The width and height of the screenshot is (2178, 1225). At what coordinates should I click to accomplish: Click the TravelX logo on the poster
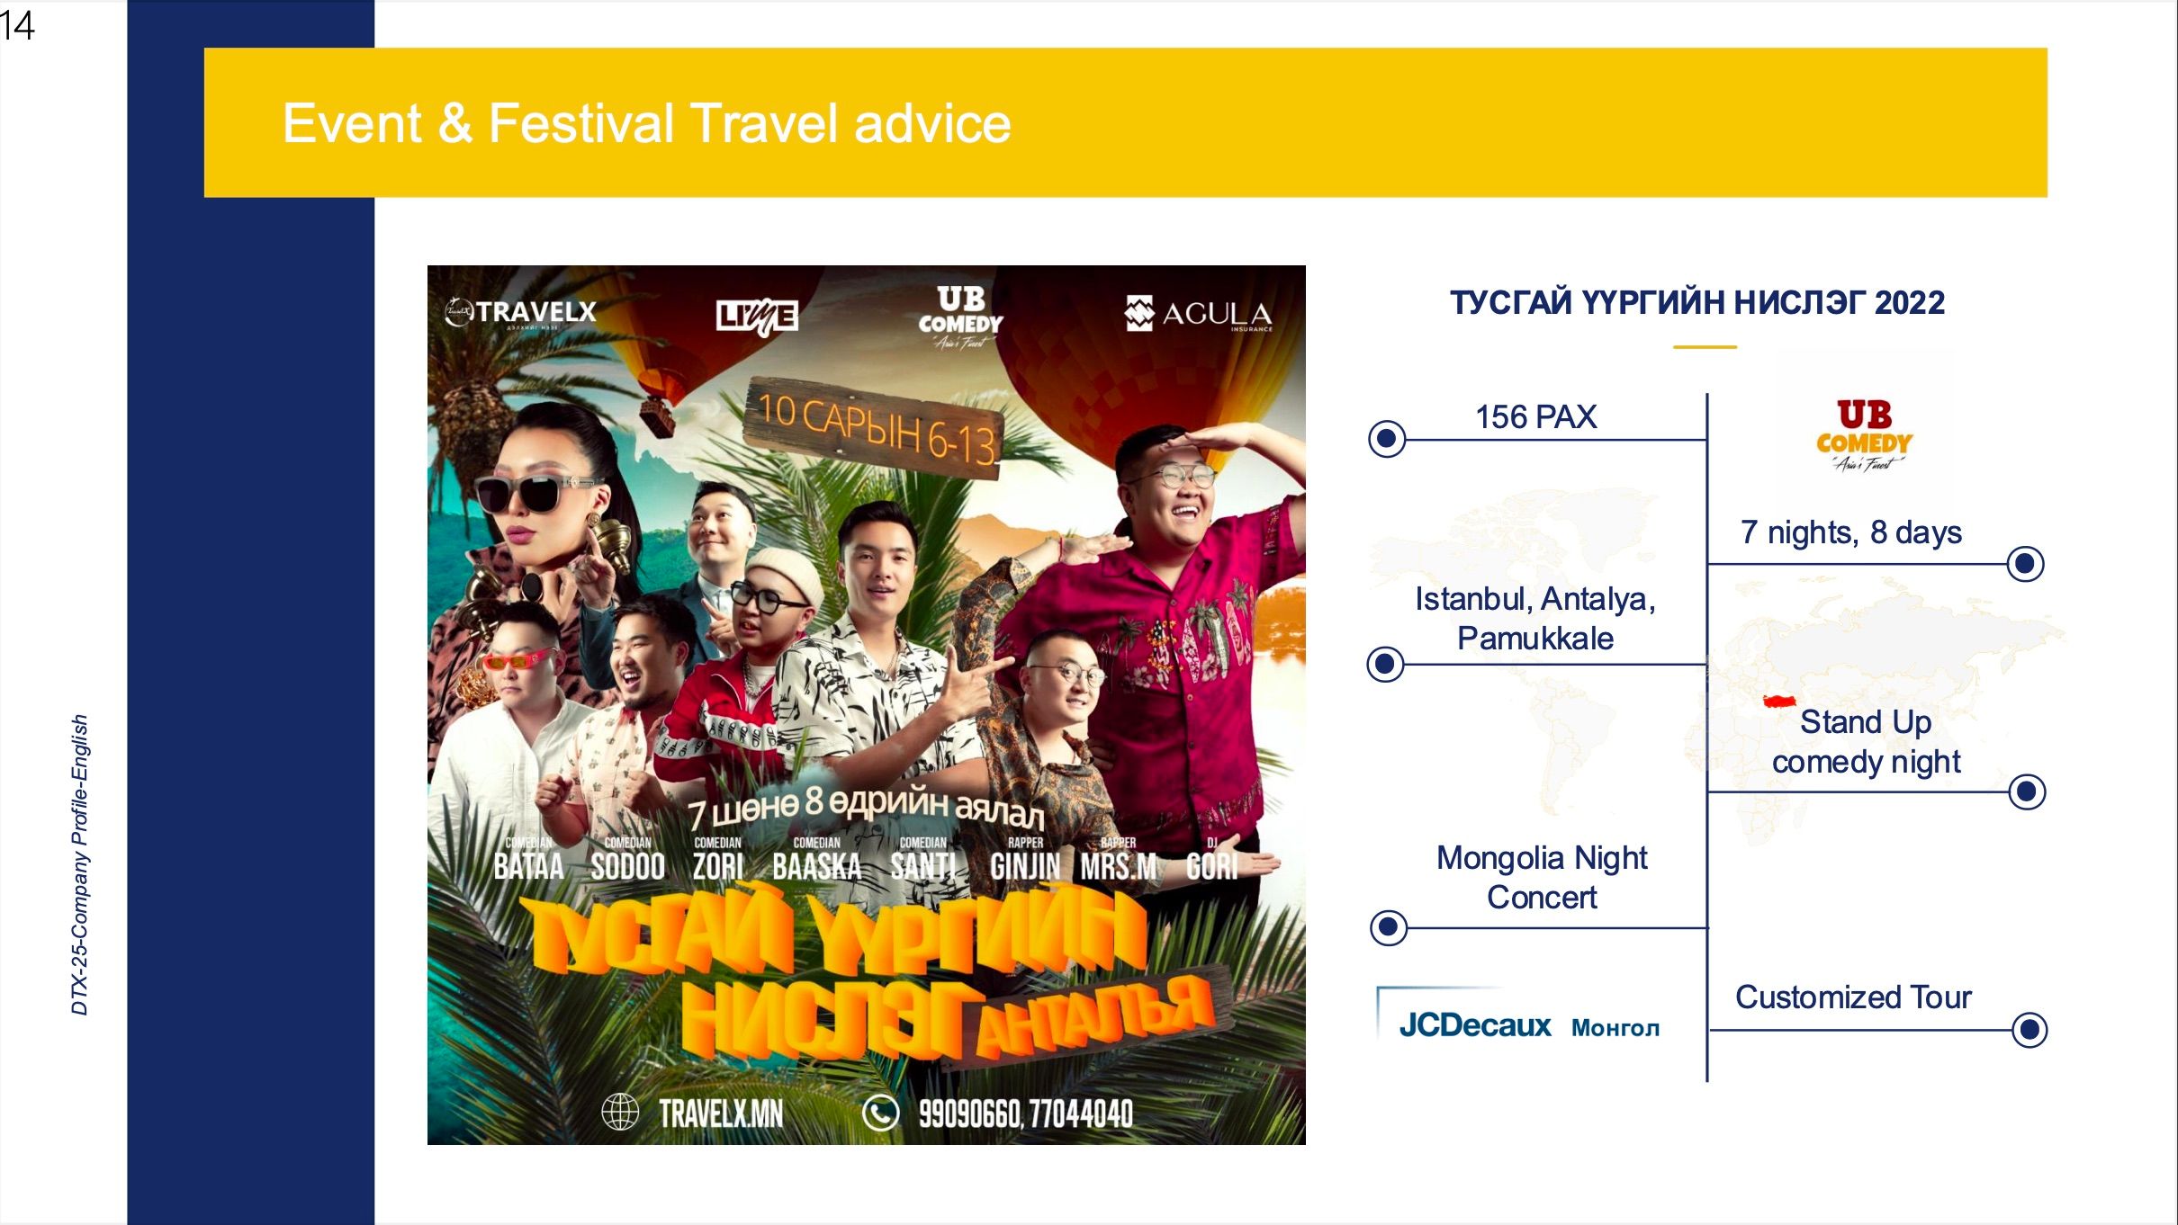(520, 312)
